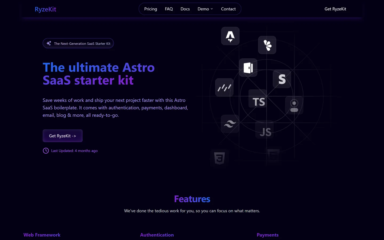Click the Get RyzeKit -> hero button
The image size is (384, 240).
tap(63, 136)
